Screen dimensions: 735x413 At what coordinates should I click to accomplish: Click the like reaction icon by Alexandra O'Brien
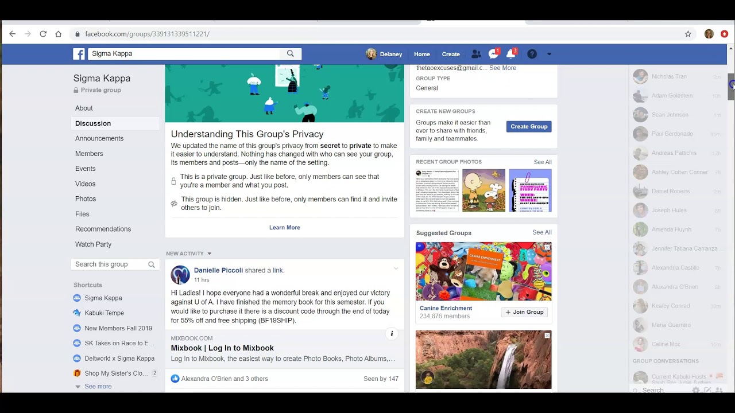click(x=175, y=379)
